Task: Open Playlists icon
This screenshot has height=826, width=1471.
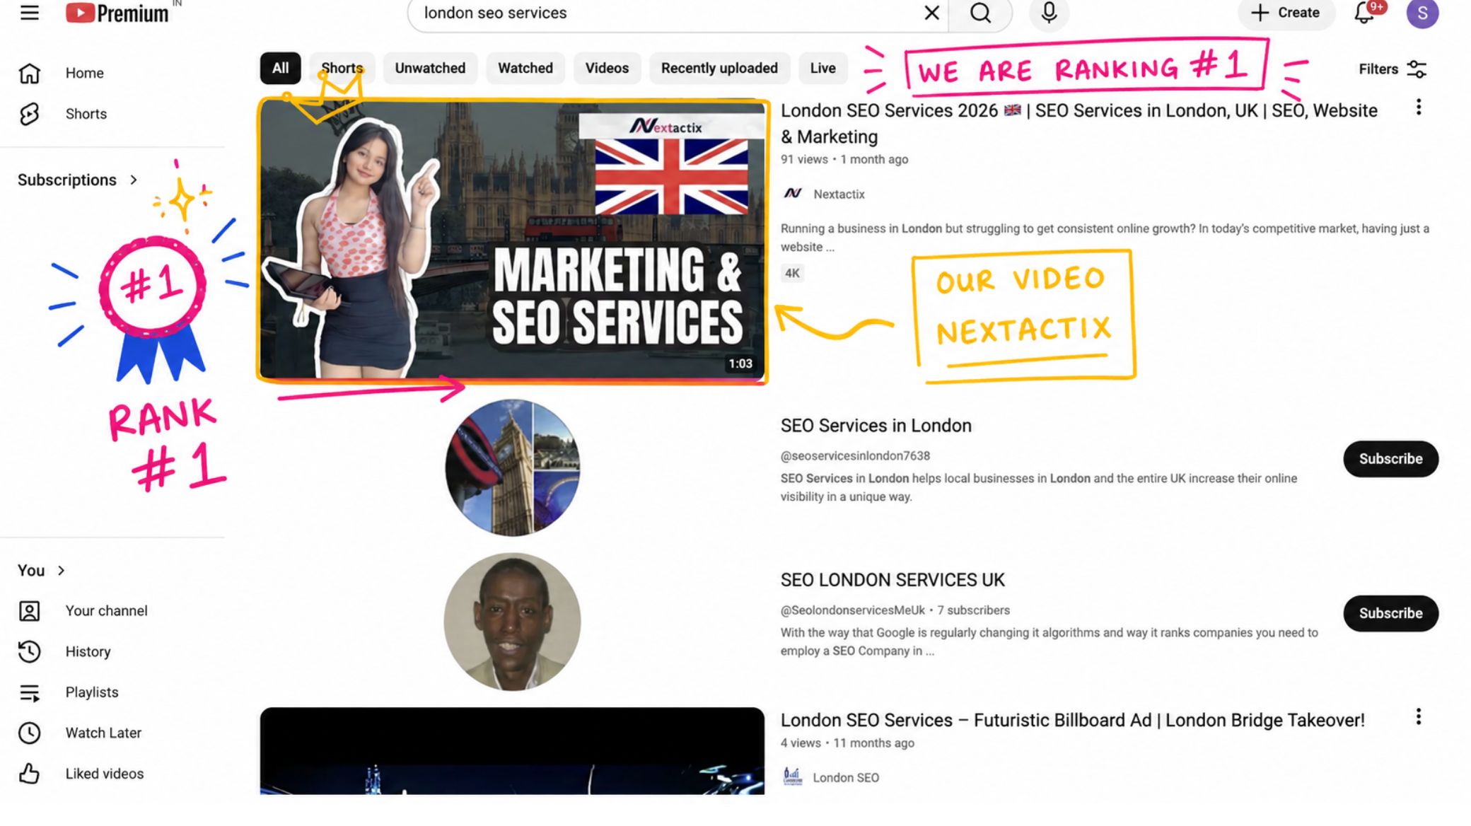Action: coord(29,692)
